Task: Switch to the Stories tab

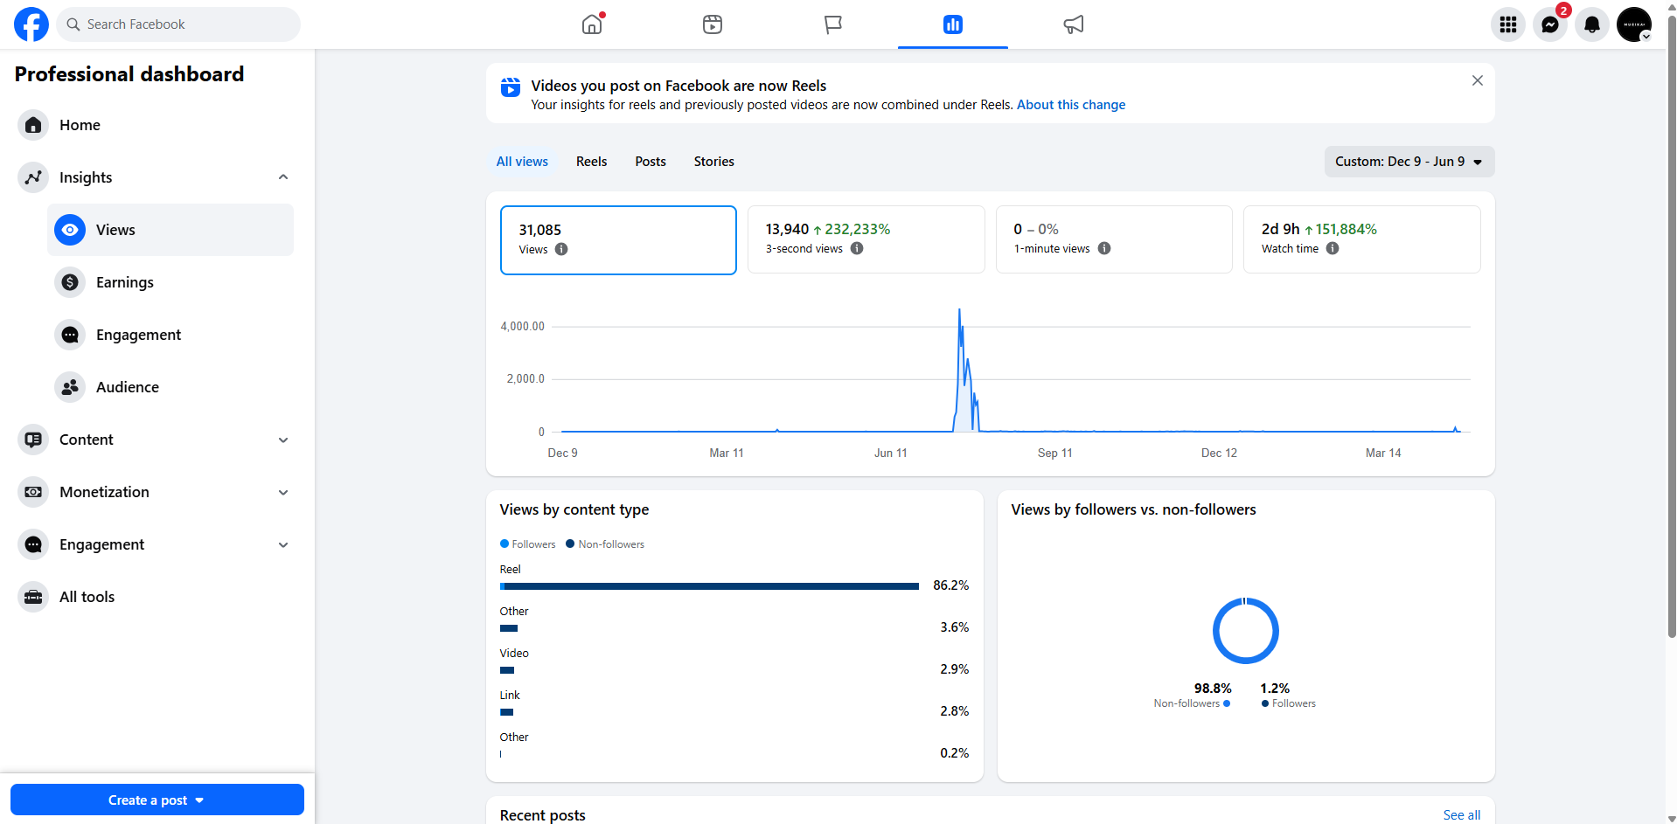Action: pyautogui.click(x=713, y=162)
